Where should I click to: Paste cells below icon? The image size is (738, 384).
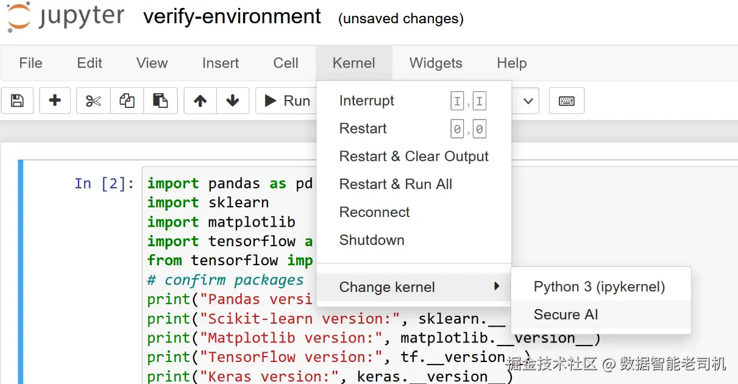click(x=160, y=101)
